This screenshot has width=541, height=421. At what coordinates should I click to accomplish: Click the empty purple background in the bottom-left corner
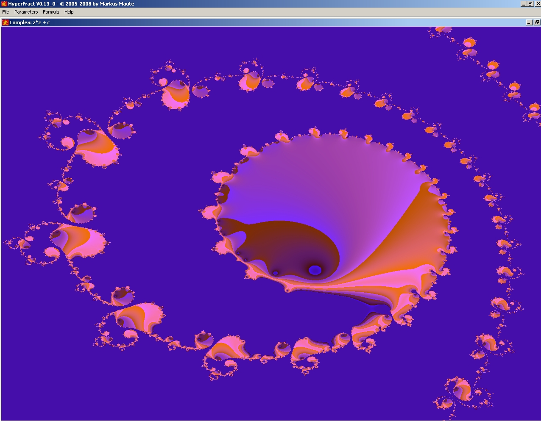tap(42, 381)
